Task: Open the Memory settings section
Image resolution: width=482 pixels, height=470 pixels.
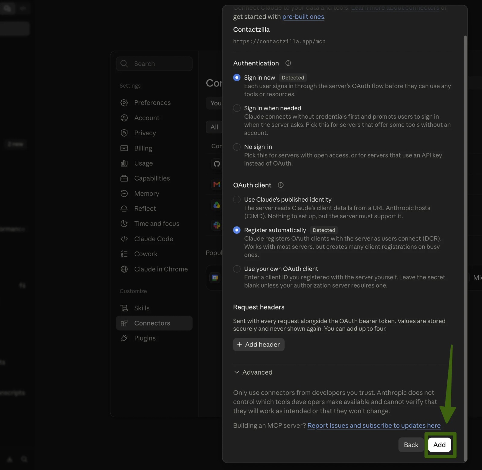Action: [x=154, y=193]
